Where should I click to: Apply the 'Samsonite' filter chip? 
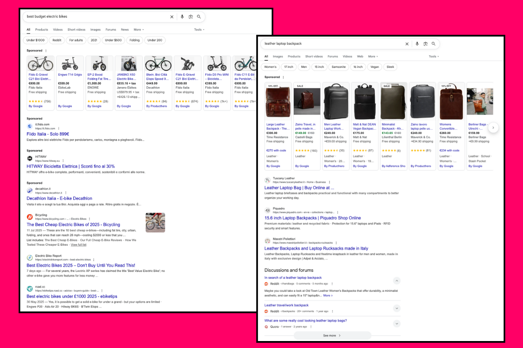[x=339, y=67]
